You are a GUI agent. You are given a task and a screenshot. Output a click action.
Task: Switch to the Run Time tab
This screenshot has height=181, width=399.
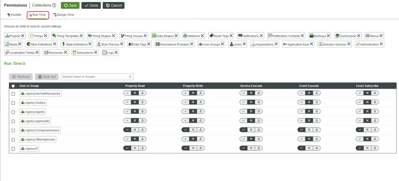38,15
